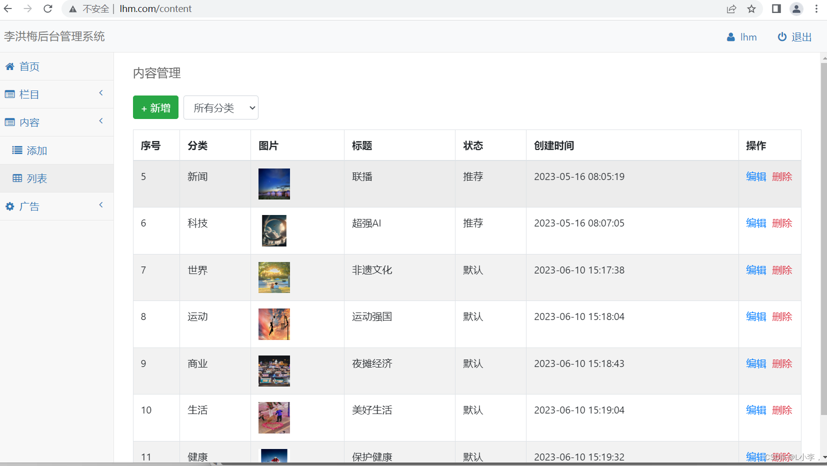Click the 列表 table icon

tap(17, 178)
